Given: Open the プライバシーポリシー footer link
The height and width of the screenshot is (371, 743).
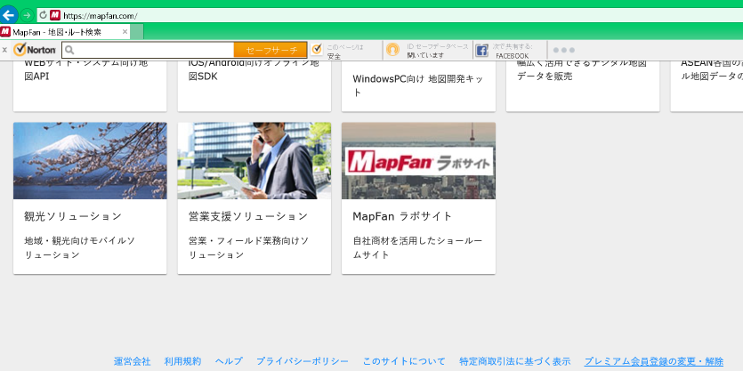Looking at the screenshot, I should pyautogui.click(x=303, y=361).
